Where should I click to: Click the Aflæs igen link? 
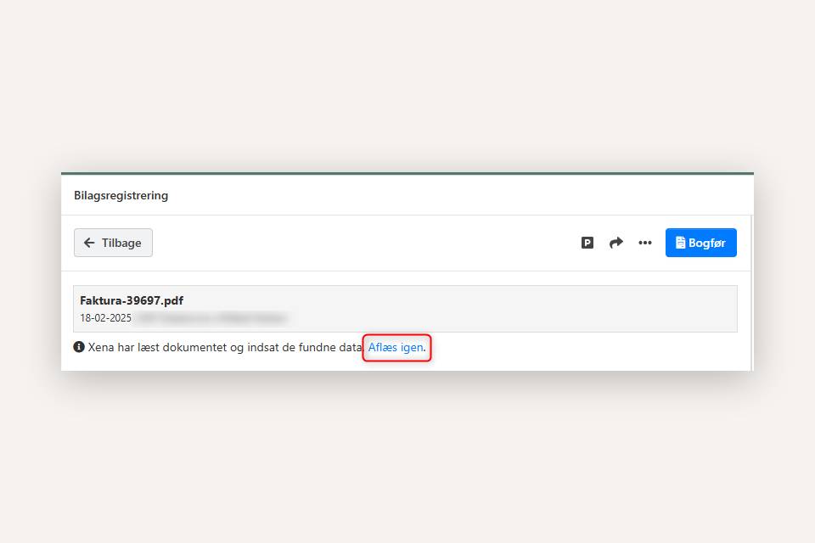[x=396, y=348]
